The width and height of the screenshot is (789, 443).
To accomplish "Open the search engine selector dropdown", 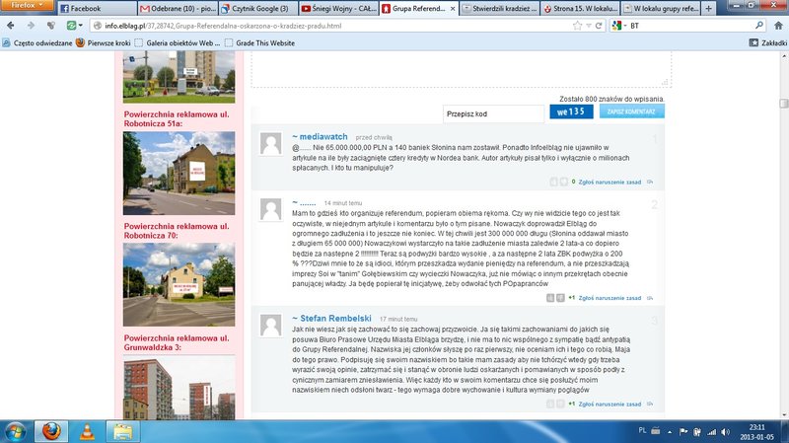I will tap(618, 26).
